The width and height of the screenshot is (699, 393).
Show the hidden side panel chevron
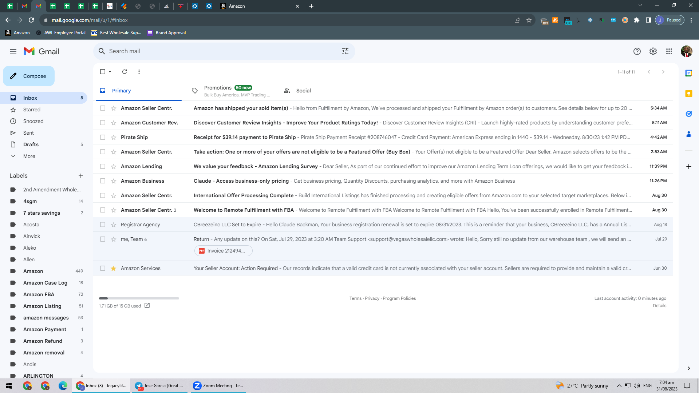point(688,368)
